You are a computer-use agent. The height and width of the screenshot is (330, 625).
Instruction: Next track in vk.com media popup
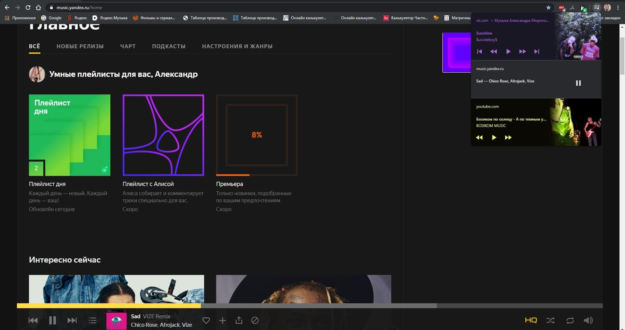[537, 51]
